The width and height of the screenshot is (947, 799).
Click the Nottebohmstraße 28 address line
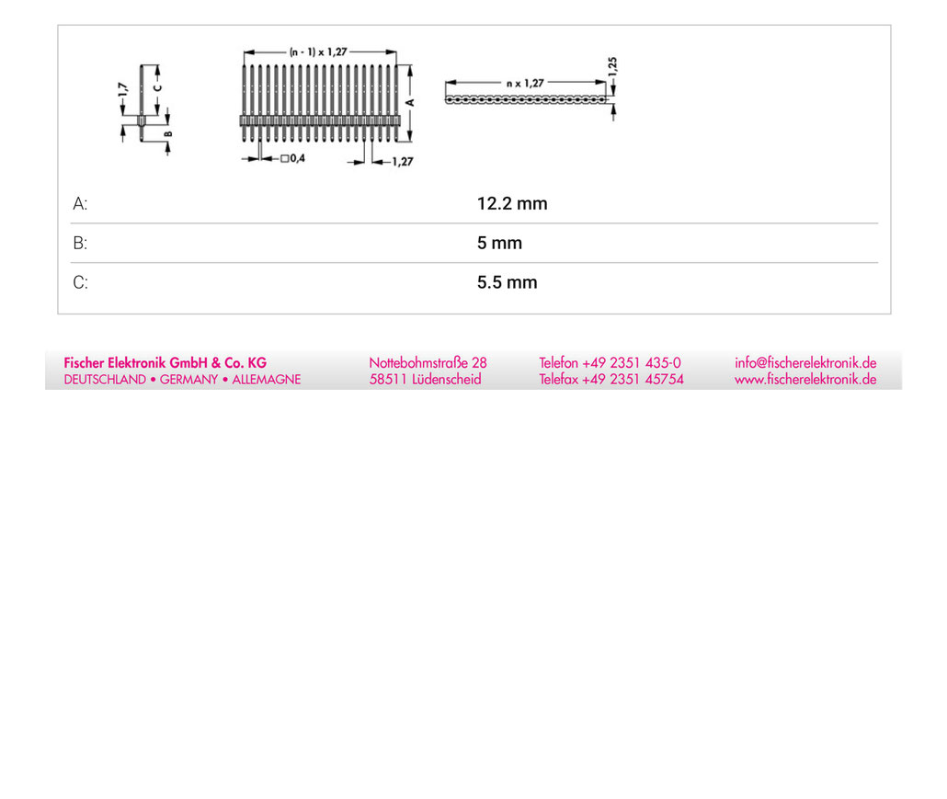tap(428, 363)
